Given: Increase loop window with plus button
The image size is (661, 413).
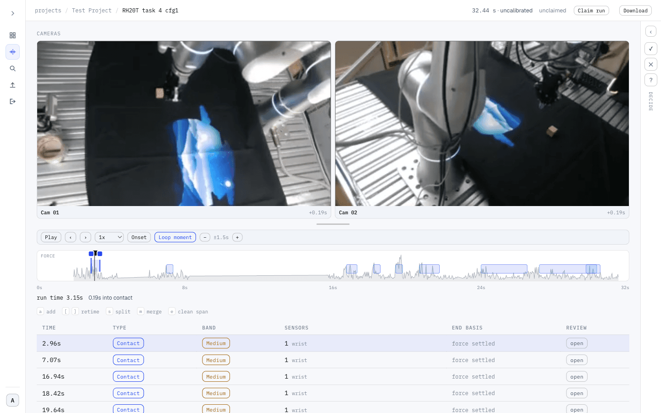Looking at the screenshot, I should pyautogui.click(x=237, y=237).
